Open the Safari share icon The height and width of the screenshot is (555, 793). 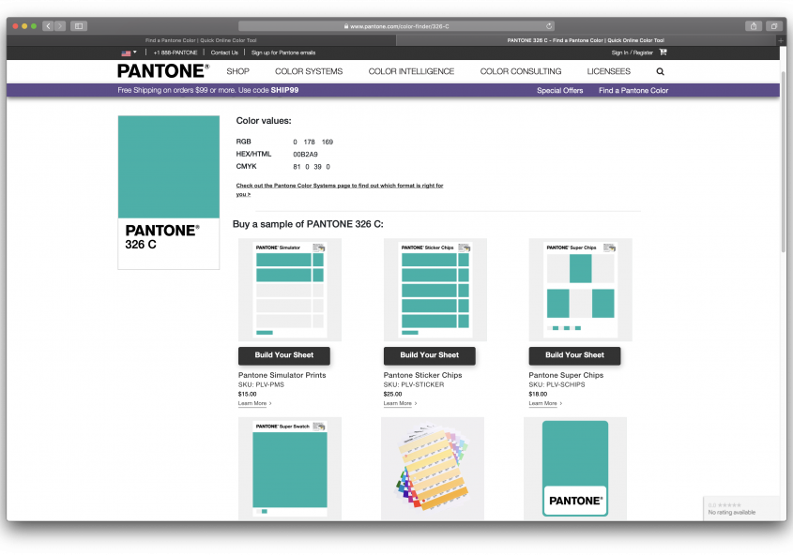coord(754,26)
